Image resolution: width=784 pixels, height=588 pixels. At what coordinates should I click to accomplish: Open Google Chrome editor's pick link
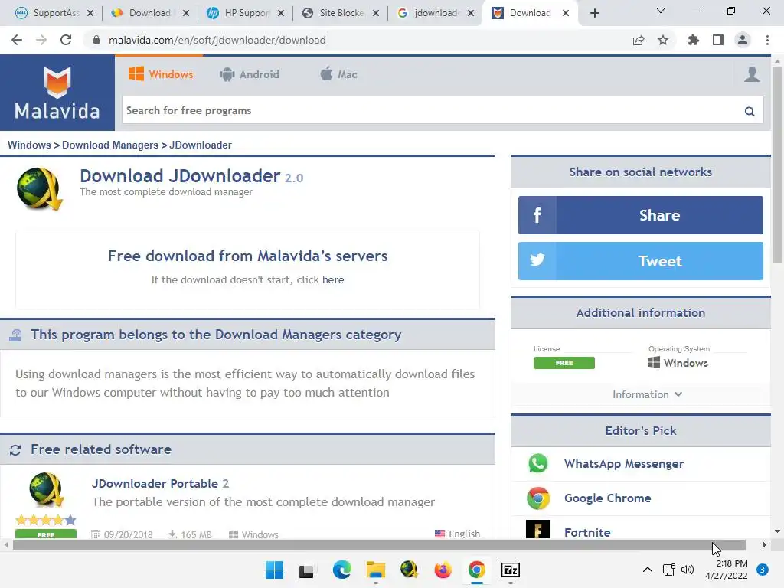607,498
